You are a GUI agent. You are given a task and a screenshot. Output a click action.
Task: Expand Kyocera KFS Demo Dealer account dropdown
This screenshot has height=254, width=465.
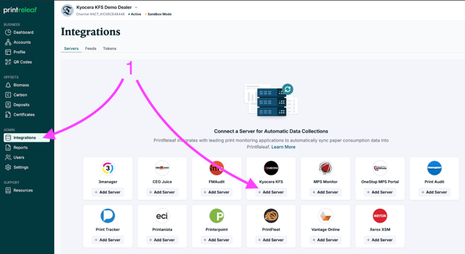click(x=136, y=8)
